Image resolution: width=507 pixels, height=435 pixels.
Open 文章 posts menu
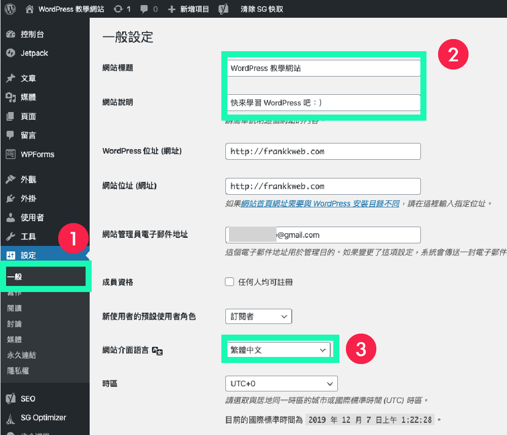pos(28,78)
